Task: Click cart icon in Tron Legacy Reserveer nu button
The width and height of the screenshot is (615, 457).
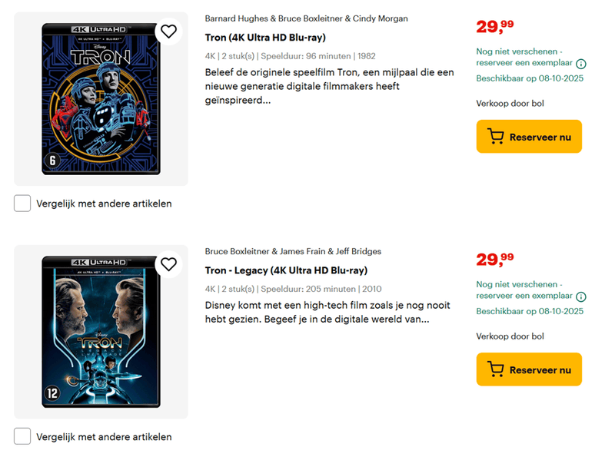Action: [495, 369]
